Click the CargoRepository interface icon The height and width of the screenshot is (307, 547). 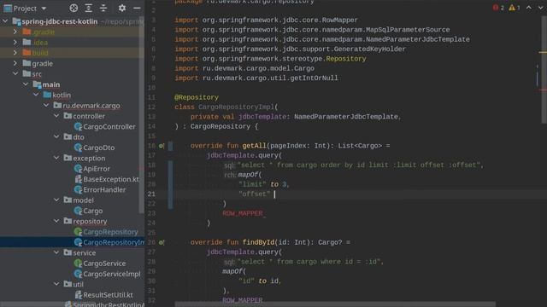(78, 232)
